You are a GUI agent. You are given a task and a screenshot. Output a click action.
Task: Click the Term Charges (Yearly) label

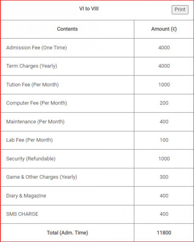[31, 66]
